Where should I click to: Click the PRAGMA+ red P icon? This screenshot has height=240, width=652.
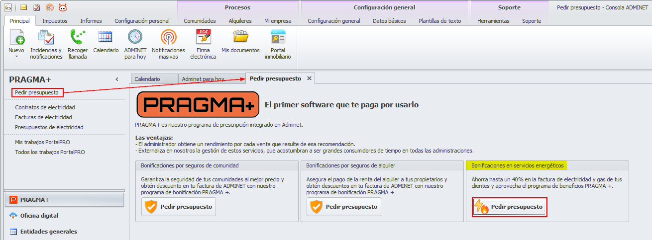pyautogui.click(x=13, y=200)
